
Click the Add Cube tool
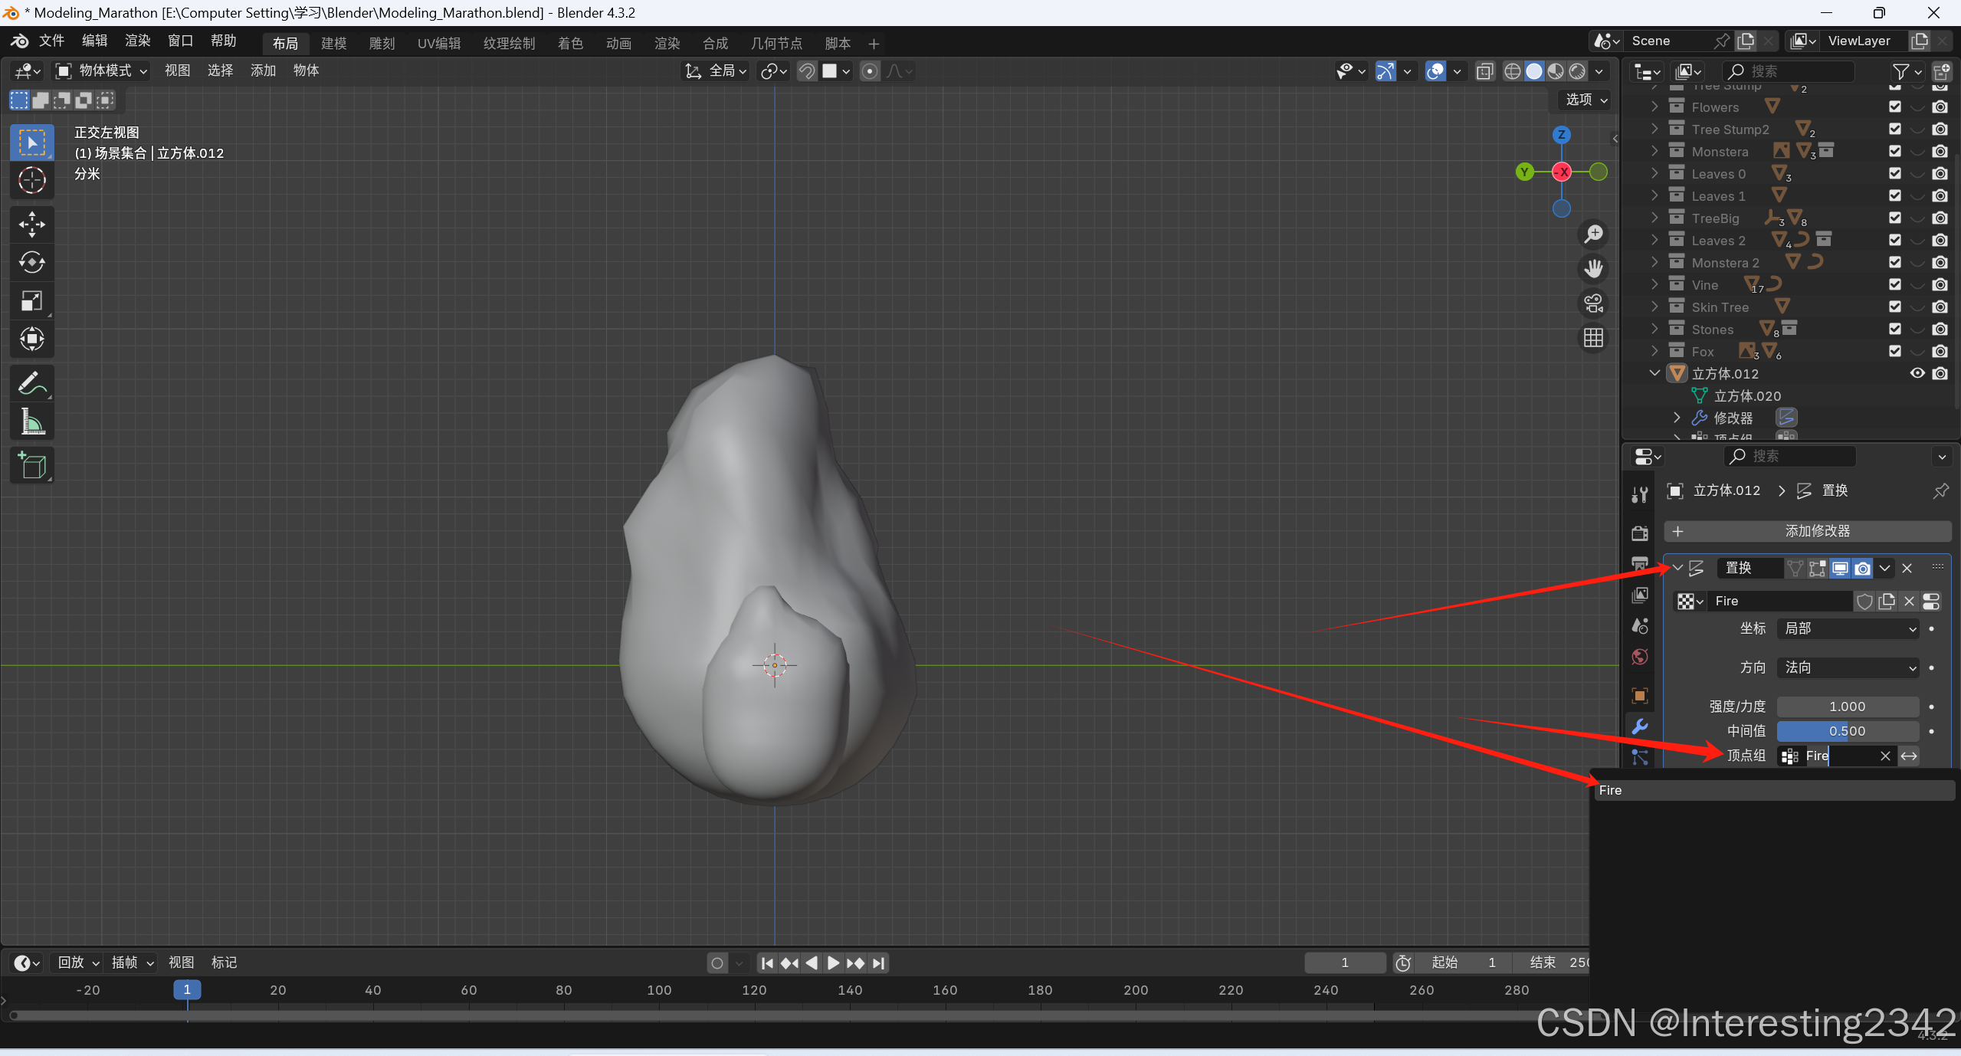click(31, 465)
